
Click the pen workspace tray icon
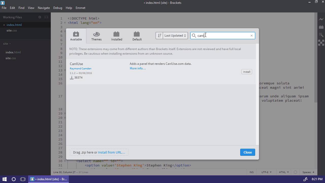(x=306, y=179)
